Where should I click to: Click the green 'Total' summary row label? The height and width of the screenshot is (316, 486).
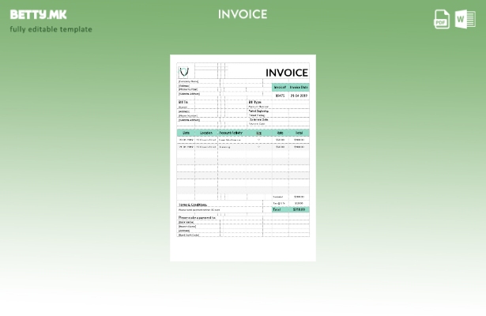277,209
